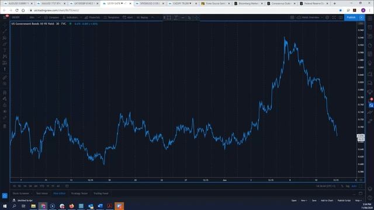Open TradingView main menu hamburger
Image resolution: width=374 pixels, height=210 pixels.
[x=5, y=17]
